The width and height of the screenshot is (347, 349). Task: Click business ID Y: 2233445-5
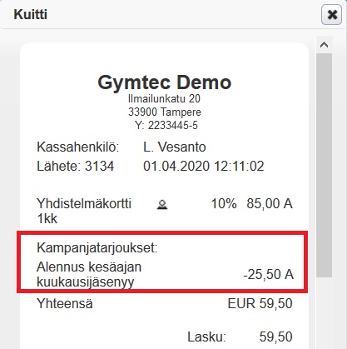pos(166,126)
